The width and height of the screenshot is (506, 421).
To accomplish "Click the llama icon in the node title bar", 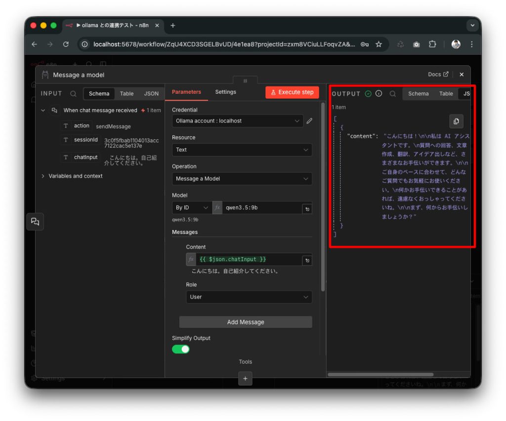I will click(x=44, y=75).
